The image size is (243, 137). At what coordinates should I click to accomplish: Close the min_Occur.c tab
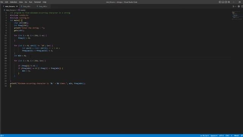(17, 6)
